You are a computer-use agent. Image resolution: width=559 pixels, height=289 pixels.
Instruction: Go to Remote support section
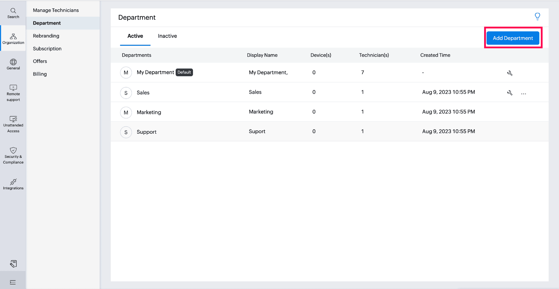tap(13, 93)
